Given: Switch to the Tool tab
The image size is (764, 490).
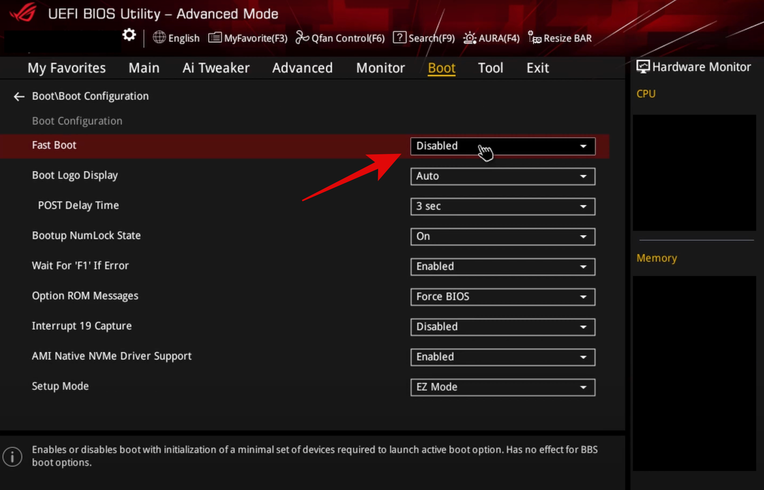Looking at the screenshot, I should pos(490,68).
